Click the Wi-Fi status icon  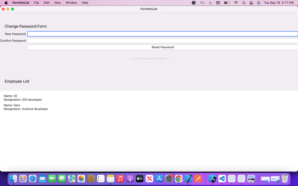(236, 3)
